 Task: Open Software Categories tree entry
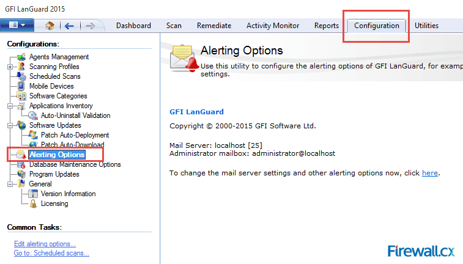(58, 96)
